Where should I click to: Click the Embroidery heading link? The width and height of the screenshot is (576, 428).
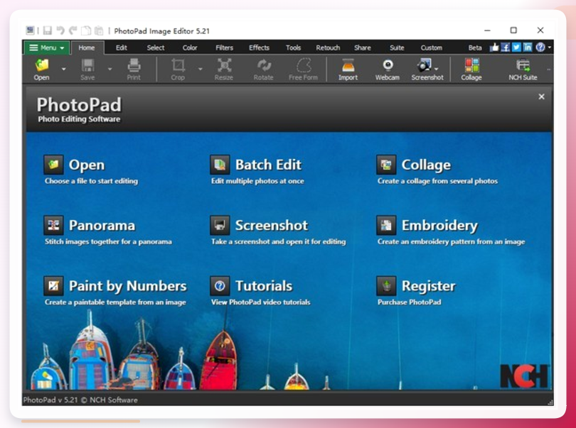[439, 226]
